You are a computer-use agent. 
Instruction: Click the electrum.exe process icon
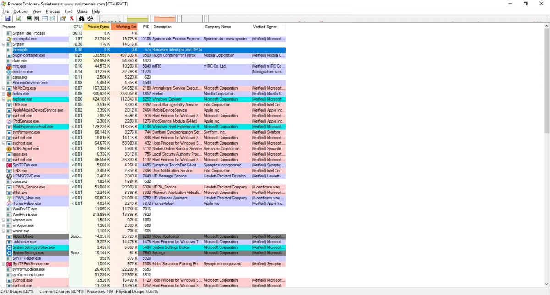(9, 72)
